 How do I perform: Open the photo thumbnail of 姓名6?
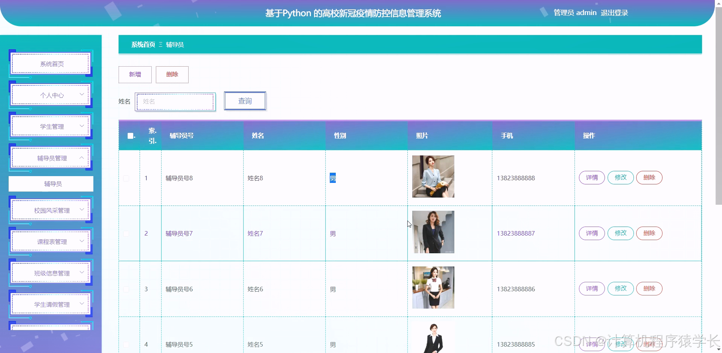tap(433, 288)
